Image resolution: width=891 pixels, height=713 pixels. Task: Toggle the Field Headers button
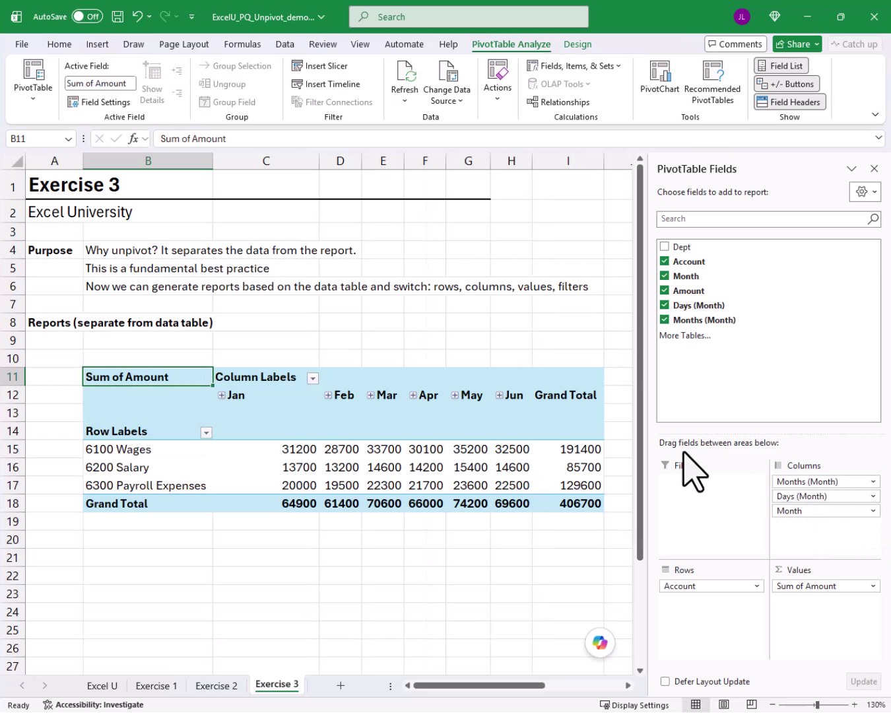[x=789, y=102]
